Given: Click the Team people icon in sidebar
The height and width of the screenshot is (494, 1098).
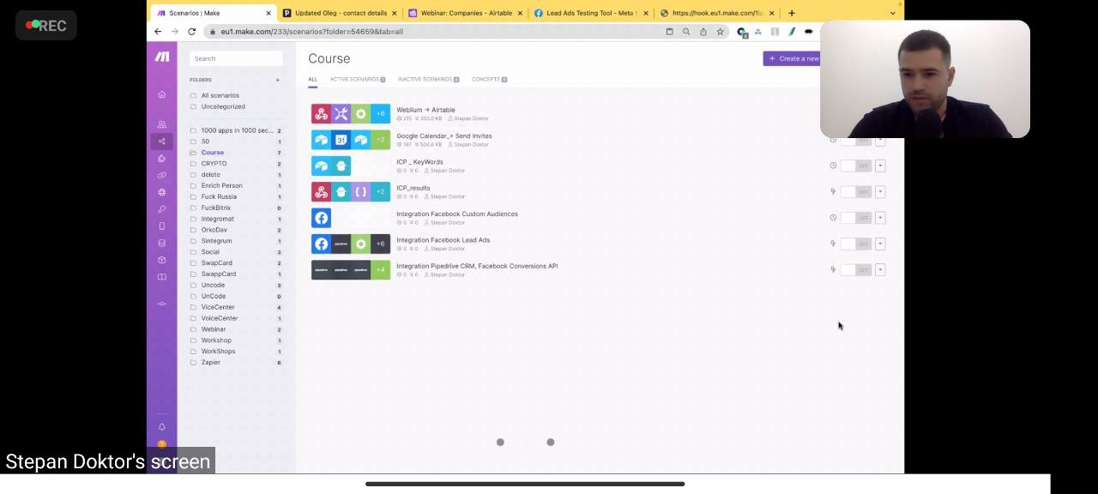Looking at the screenshot, I should point(161,124).
